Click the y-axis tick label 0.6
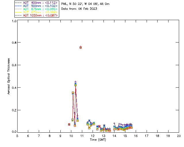This screenshot has height=147, width=184. [x=14, y=65]
